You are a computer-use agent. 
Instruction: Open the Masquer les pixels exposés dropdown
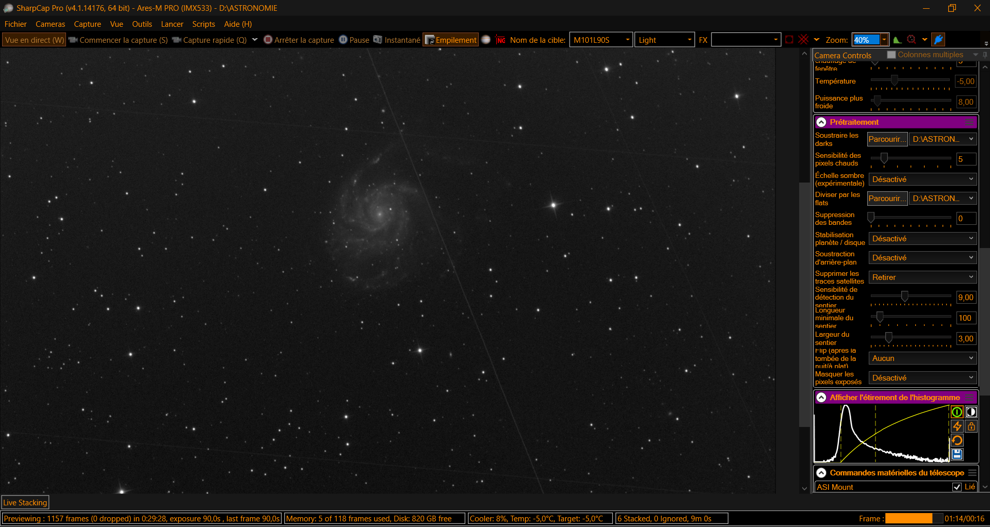pyautogui.click(x=922, y=378)
